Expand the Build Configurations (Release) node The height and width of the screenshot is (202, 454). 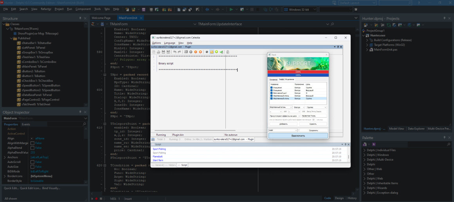pos(367,40)
